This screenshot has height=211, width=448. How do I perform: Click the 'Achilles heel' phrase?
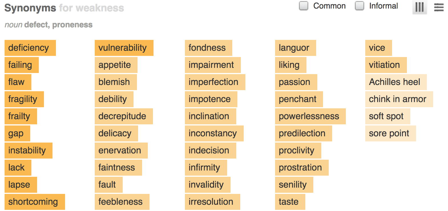396,82
